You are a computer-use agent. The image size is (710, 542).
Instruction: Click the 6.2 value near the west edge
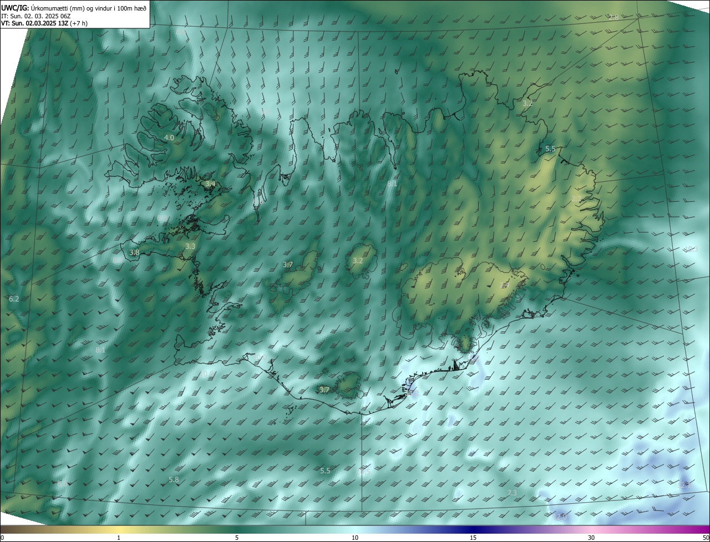pos(14,299)
